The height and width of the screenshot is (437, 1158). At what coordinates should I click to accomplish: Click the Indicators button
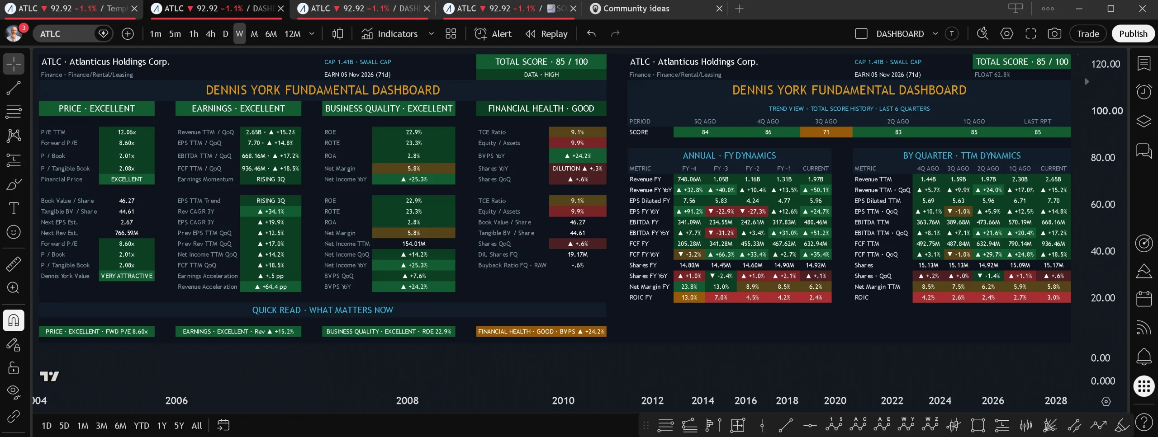pyautogui.click(x=389, y=33)
